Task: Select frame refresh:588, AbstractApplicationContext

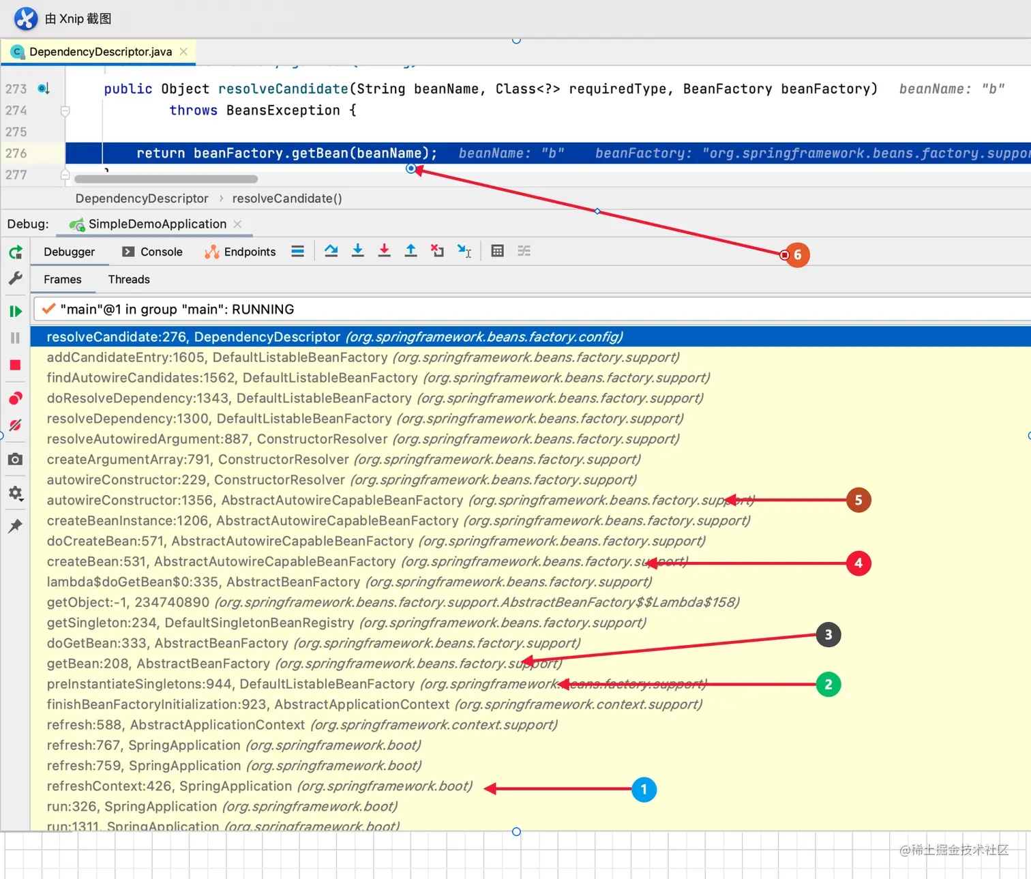Action: (531, 726)
